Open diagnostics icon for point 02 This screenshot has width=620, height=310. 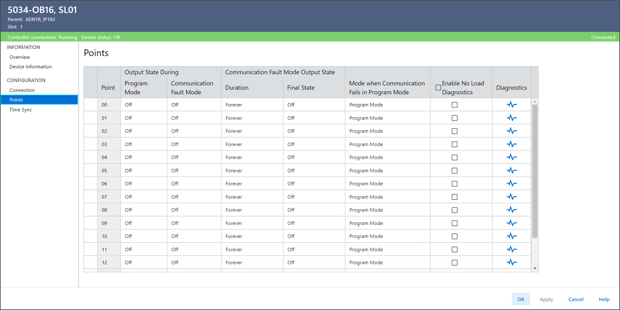[x=511, y=131]
